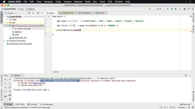This screenshot has height=109, width=195.
Task: Open the 4: Run tool window button
Action: [9, 104]
